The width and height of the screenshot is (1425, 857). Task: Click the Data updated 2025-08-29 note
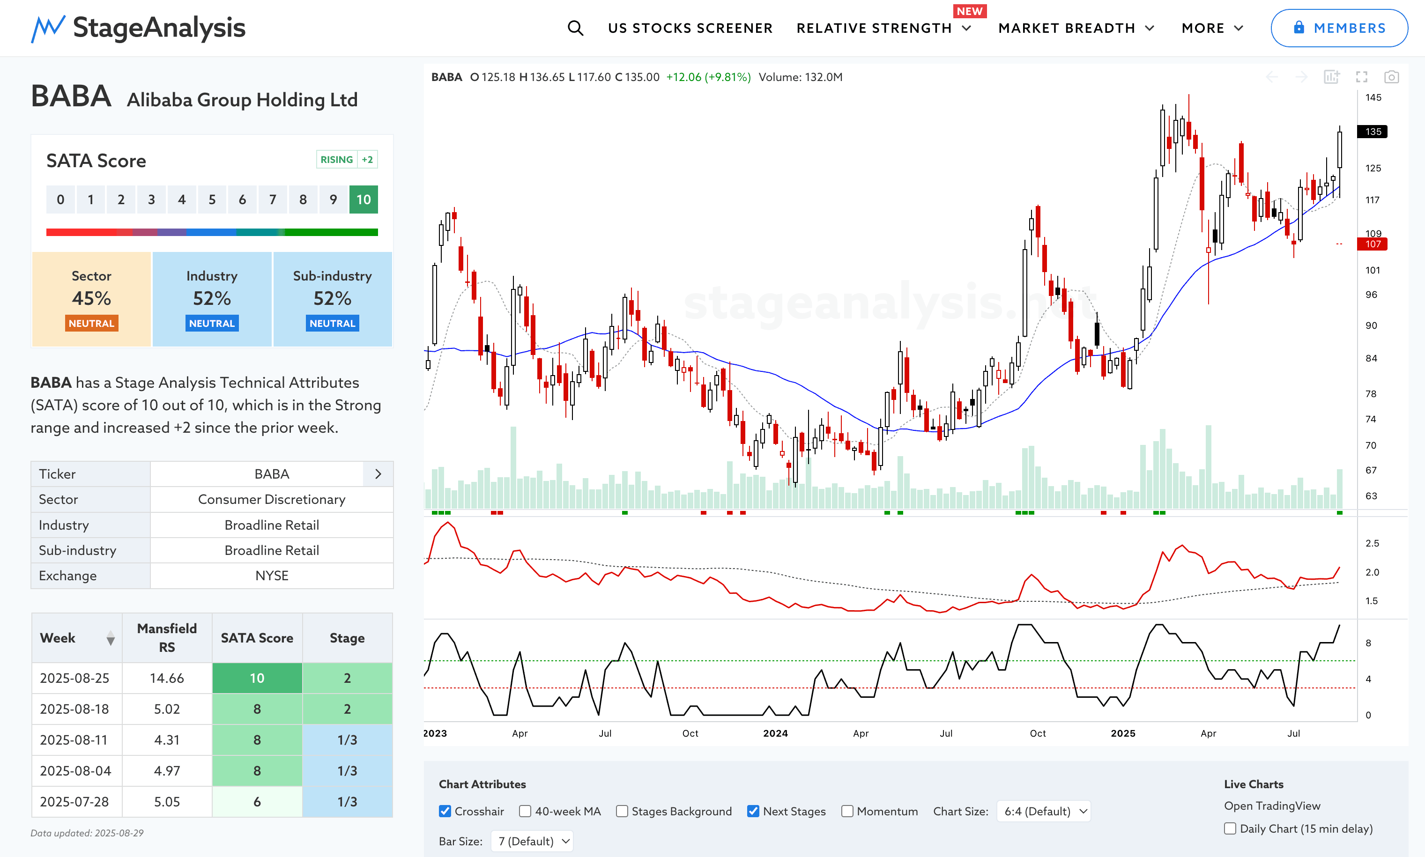[x=87, y=833]
